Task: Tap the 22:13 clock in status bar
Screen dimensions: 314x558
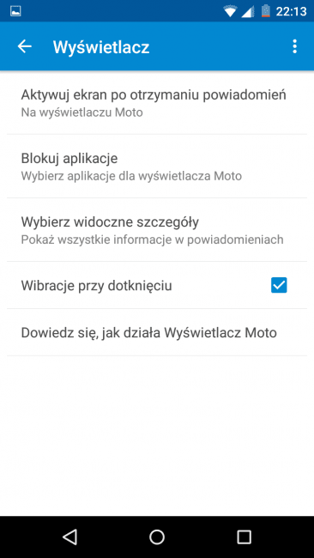Action: 291,11
